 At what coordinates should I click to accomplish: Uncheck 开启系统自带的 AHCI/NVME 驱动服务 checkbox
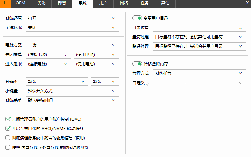tap(8, 128)
